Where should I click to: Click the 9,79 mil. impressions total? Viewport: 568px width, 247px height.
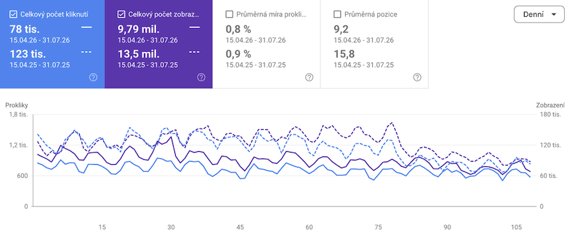tap(138, 29)
